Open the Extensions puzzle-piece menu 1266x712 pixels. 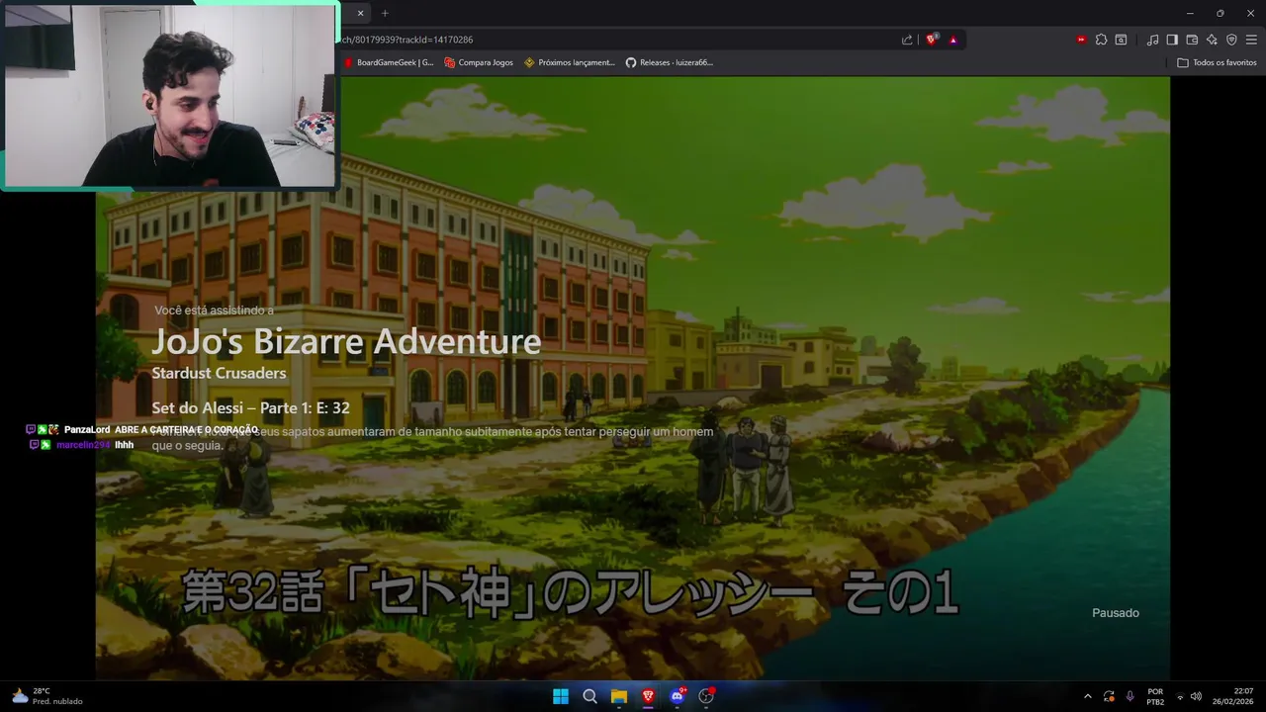pos(1101,40)
